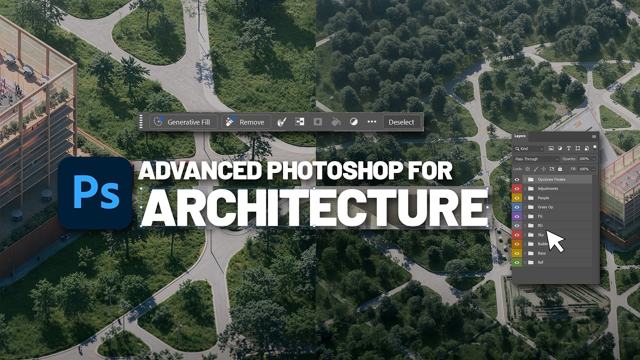
Task: Expand the Opciones Finales group
Action: (525, 179)
